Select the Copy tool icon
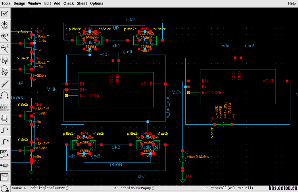The width and height of the screenshot is (298, 192). tap(5, 72)
